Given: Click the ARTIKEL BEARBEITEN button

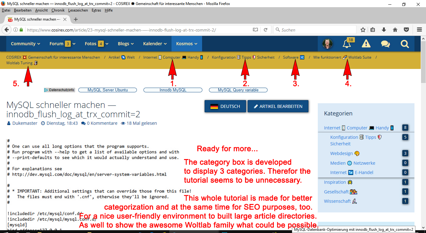Looking at the screenshot, I should point(278,106).
